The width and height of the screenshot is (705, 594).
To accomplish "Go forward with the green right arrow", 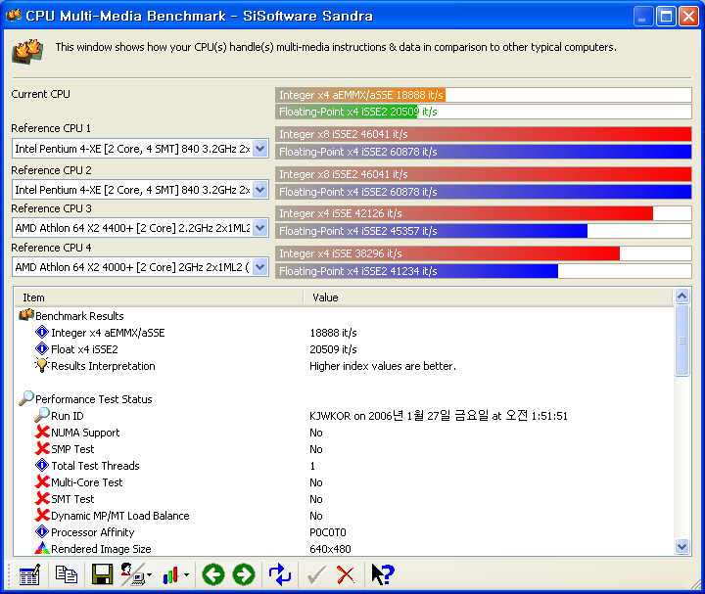I will click(x=244, y=574).
